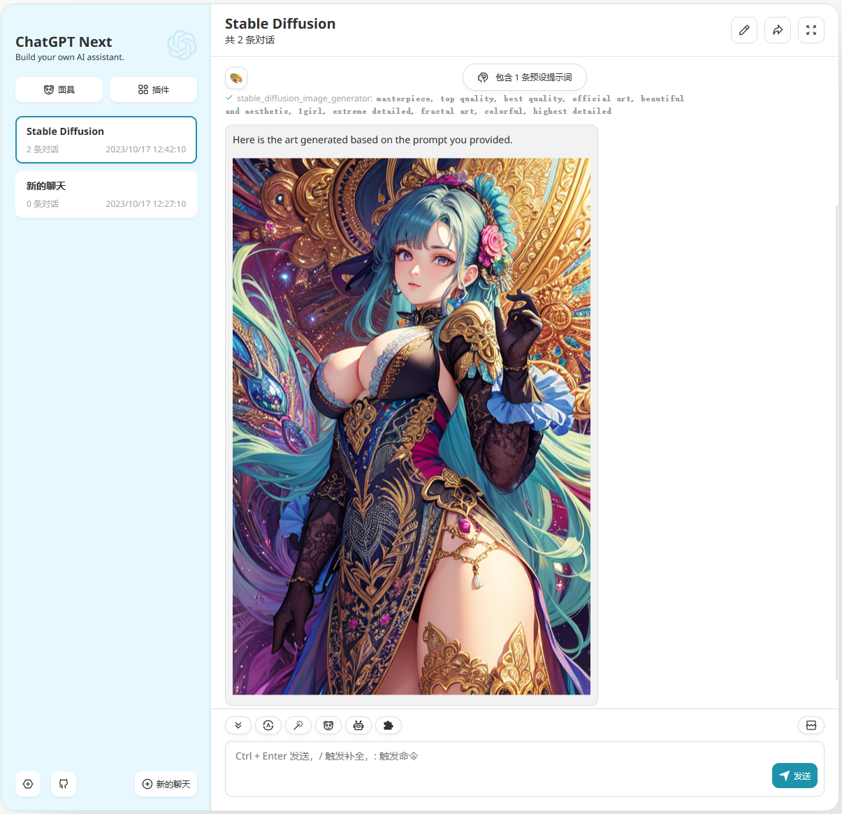Click the double chevron scroll-to-bottom button
The image size is (842, 814).
click(238, 725)
